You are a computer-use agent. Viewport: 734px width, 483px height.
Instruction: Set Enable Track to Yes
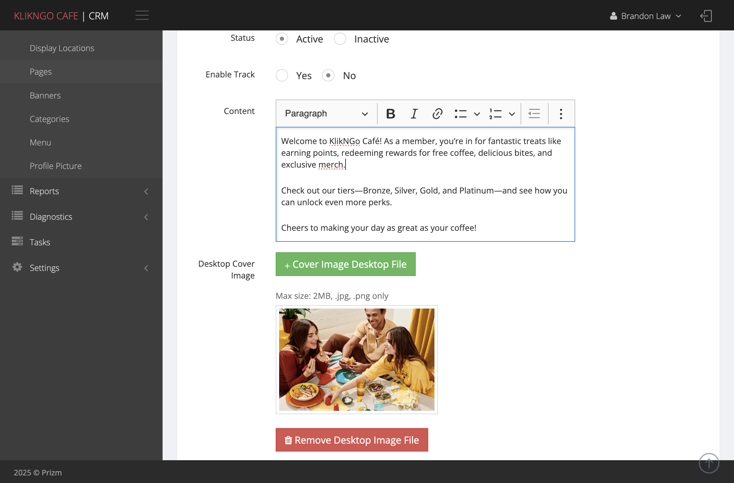tap(282, 75)
